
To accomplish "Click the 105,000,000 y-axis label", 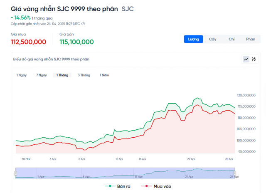I will 246,129.
